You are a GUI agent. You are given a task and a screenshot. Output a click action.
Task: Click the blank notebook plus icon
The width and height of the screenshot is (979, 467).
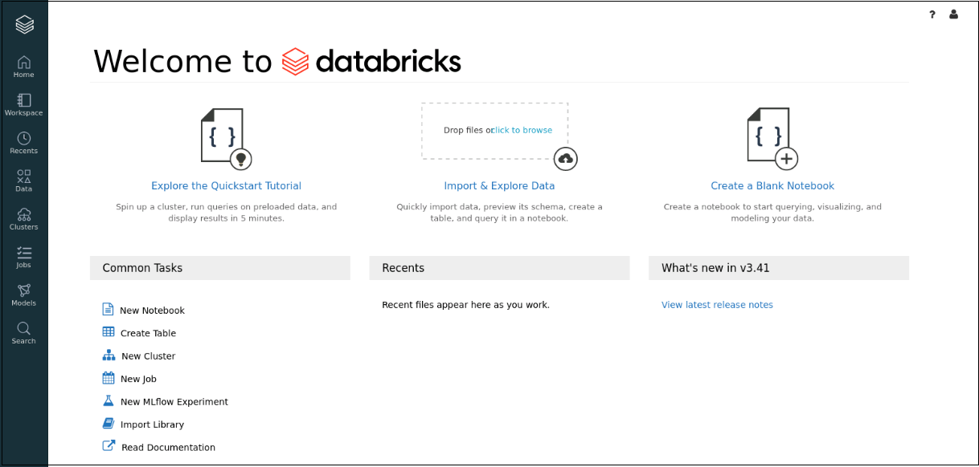pos(772,139)
